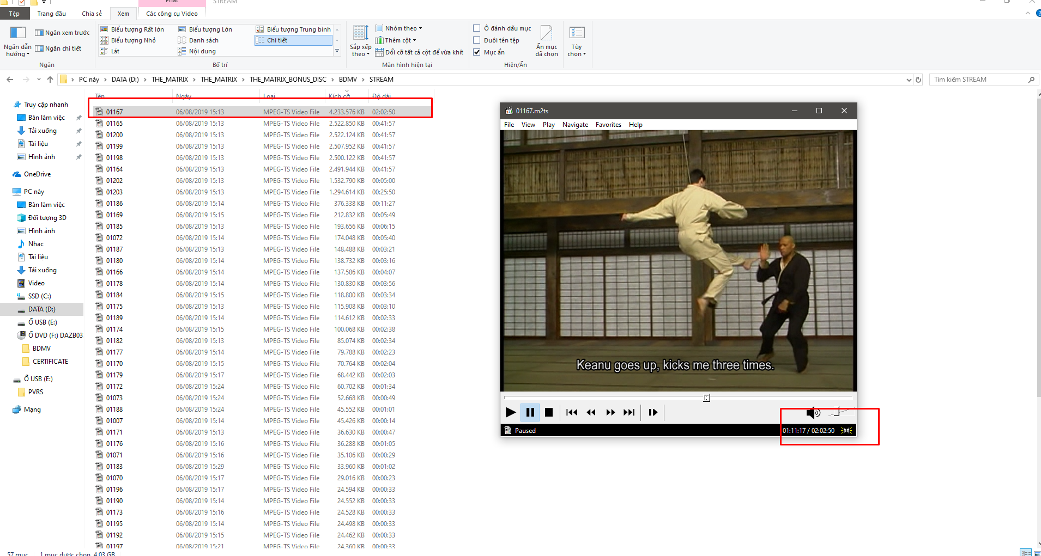This screenshot has width=1041, height=556.
Task: Skip to next track in media player
Action: click(x=630, y=412)
